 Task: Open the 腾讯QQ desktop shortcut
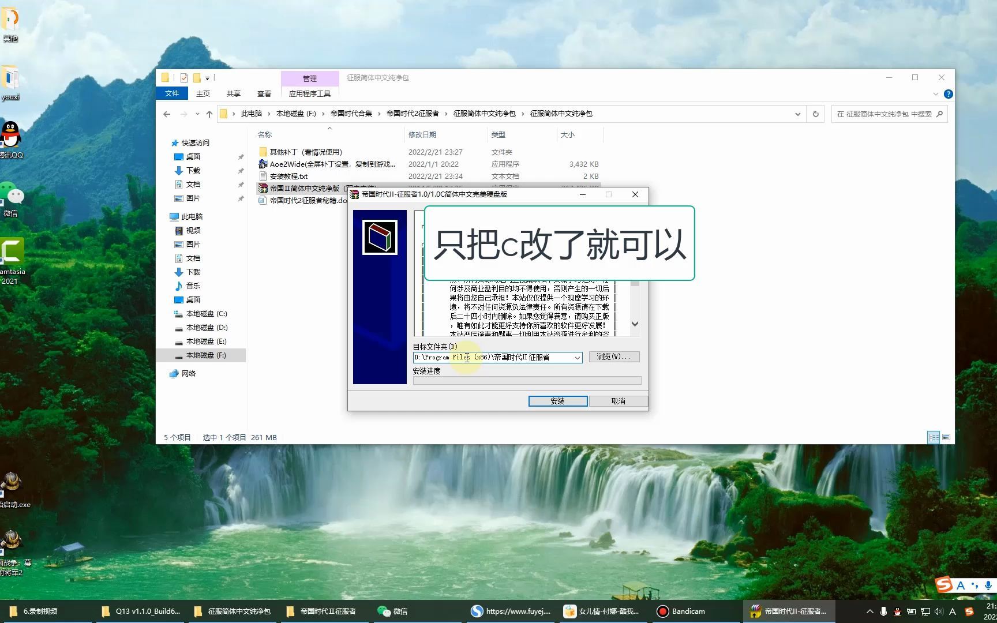coord(10,140)
